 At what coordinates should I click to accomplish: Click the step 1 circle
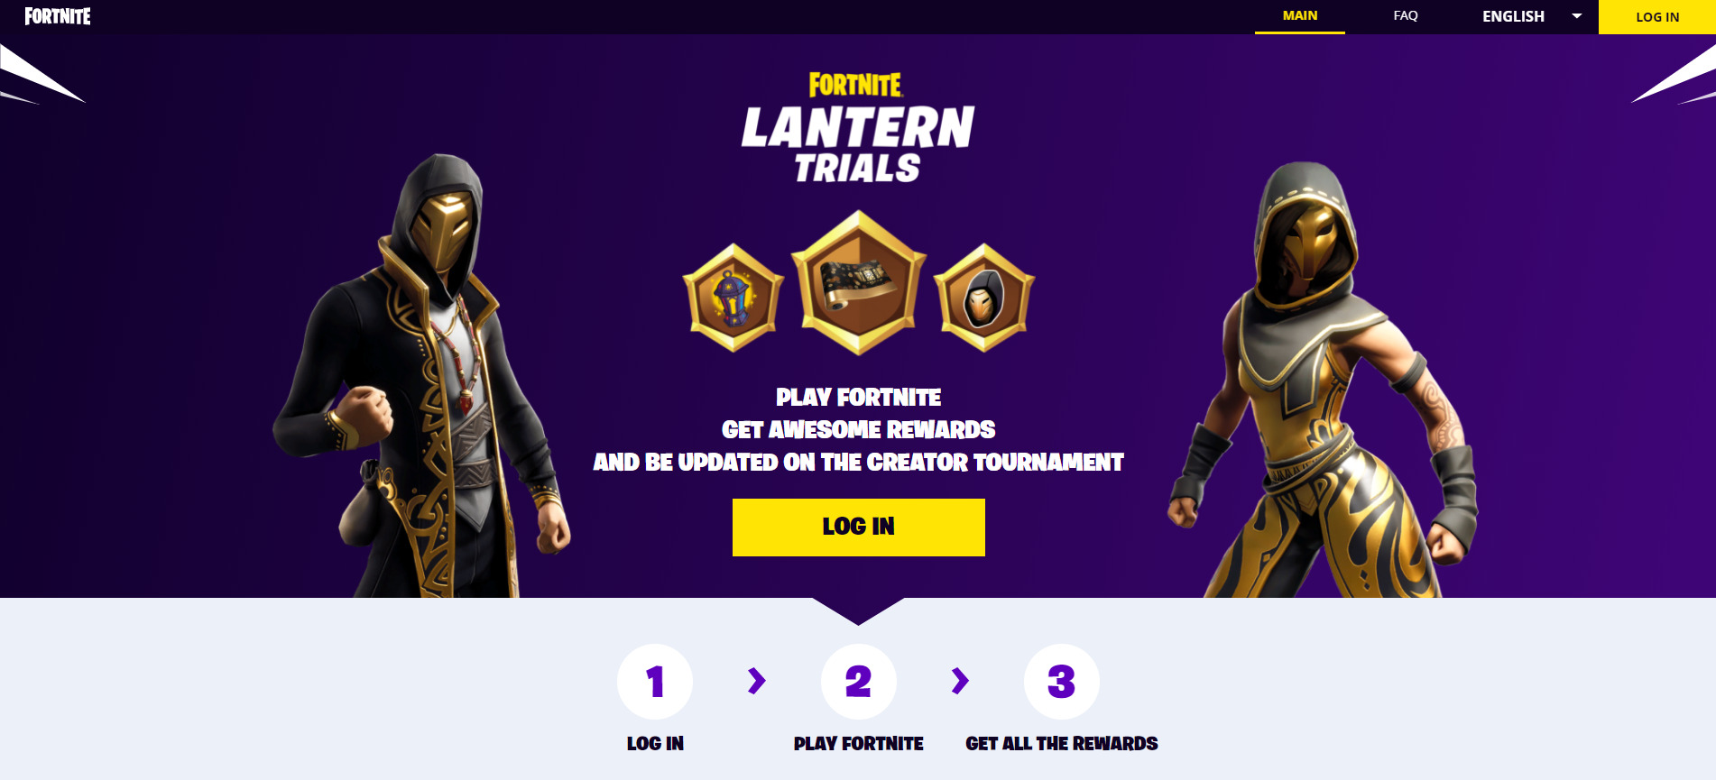[x=655, y=682]
